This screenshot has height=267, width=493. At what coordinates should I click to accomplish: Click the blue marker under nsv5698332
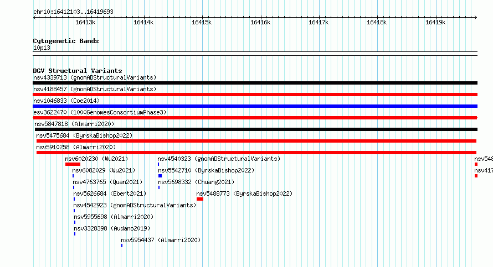point(159,187)
